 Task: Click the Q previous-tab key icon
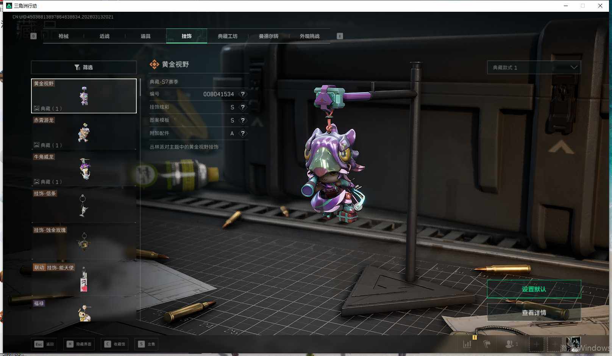33,36
